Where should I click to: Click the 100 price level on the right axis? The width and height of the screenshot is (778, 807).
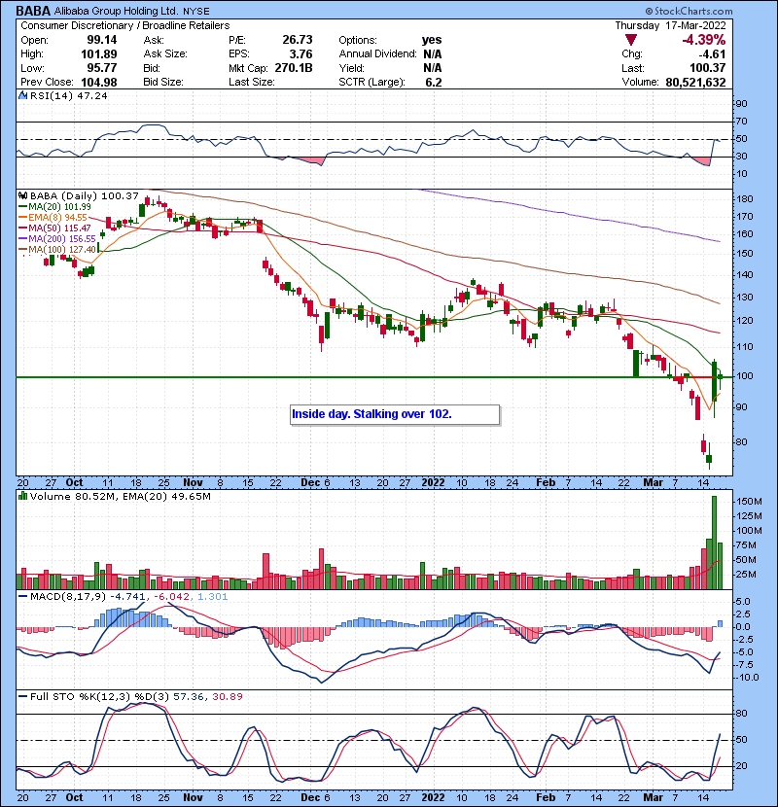tap(745, 376)
